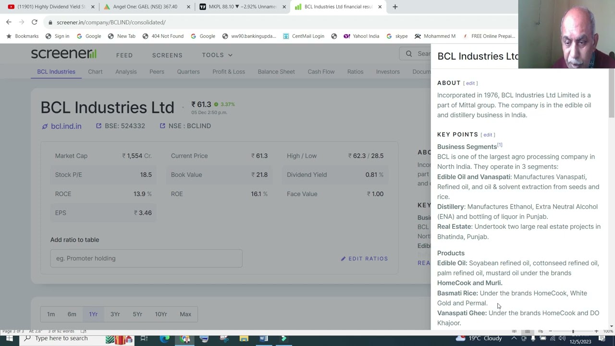Jump to the Cash Flow section
615x346 pixels.
tap(321, 72)
